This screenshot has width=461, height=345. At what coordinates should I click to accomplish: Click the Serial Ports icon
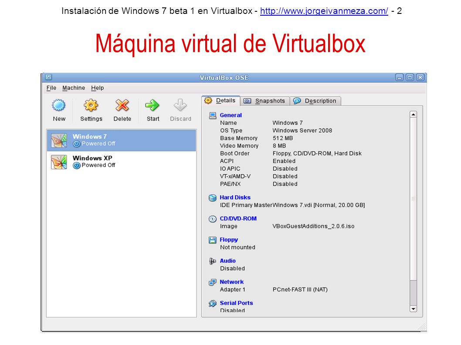point(213,303)
